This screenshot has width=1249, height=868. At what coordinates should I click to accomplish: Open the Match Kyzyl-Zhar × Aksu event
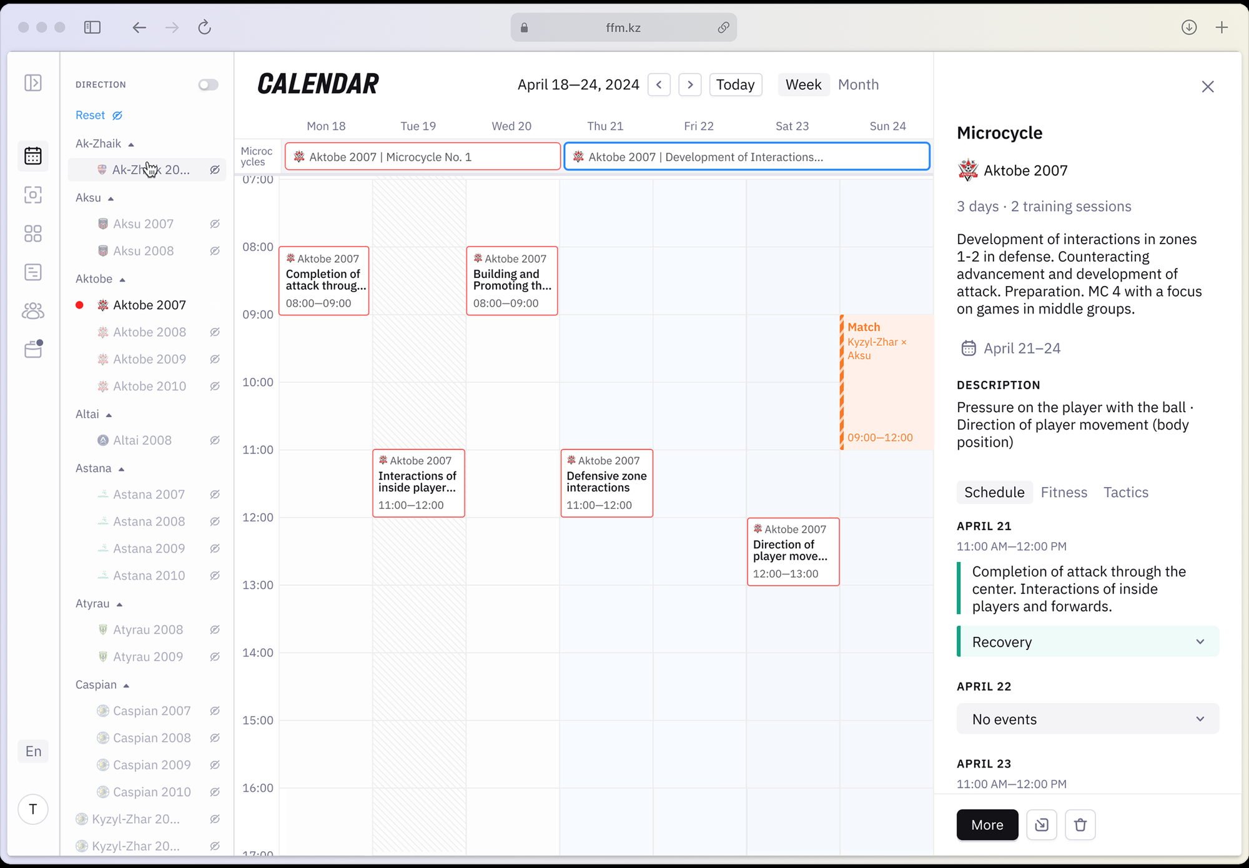click(x=886, y=382)
